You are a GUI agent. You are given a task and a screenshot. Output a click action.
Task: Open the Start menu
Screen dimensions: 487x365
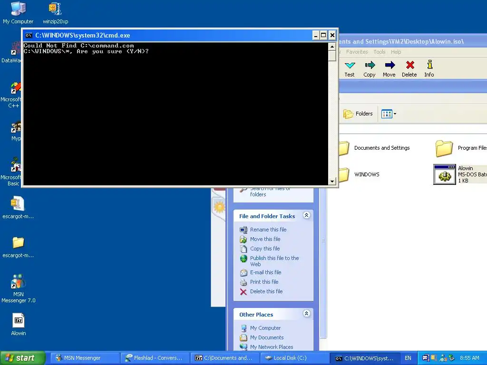pyautogui.click(x=22, y=358)
